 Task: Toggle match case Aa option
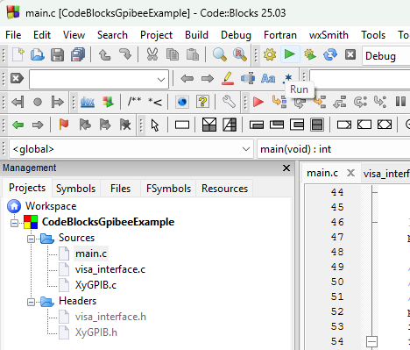pyautogui.click(x=268, y=78)
